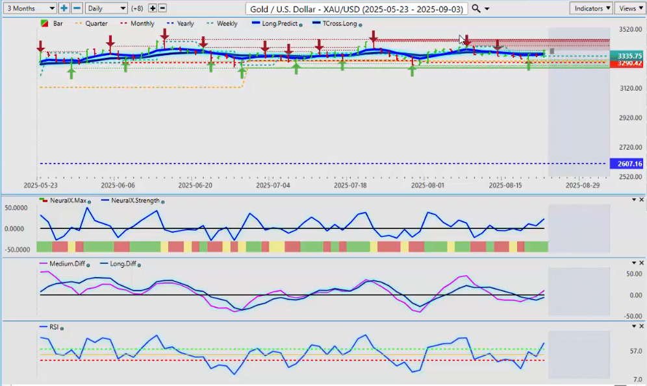The width and height of the screenshot is (647, 386).
Task: Click the black minus button beside (+8)
Action: pos(162,8)
